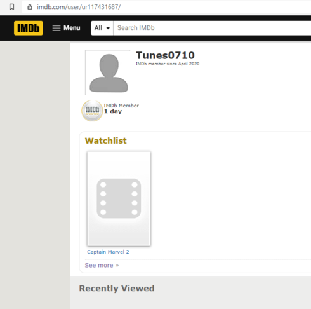
Task: Click the IMDb member since April 2020 text
Action: 168,64
